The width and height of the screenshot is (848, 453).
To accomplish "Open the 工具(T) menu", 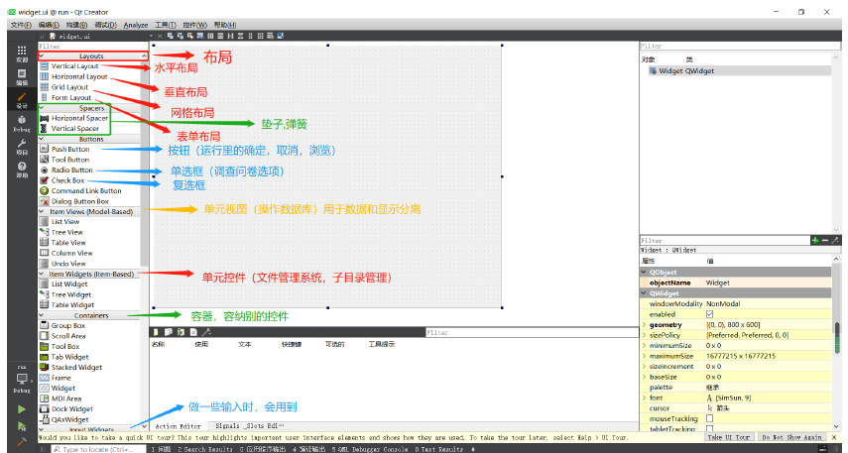I will [166, 25].
